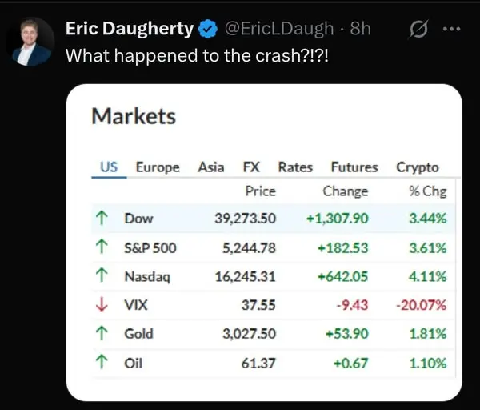Click the up arrow beside S&P 500
The width and height of the screenshot is (480, 410).
pos(102,247)
